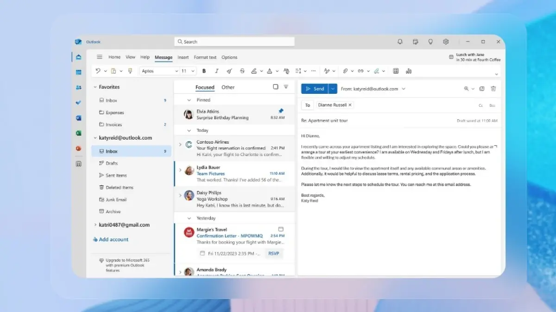Open the Send options dropdown arrow
Viewport: 556px width, 312px height.
pyautogui.click(x=332, y=89)
